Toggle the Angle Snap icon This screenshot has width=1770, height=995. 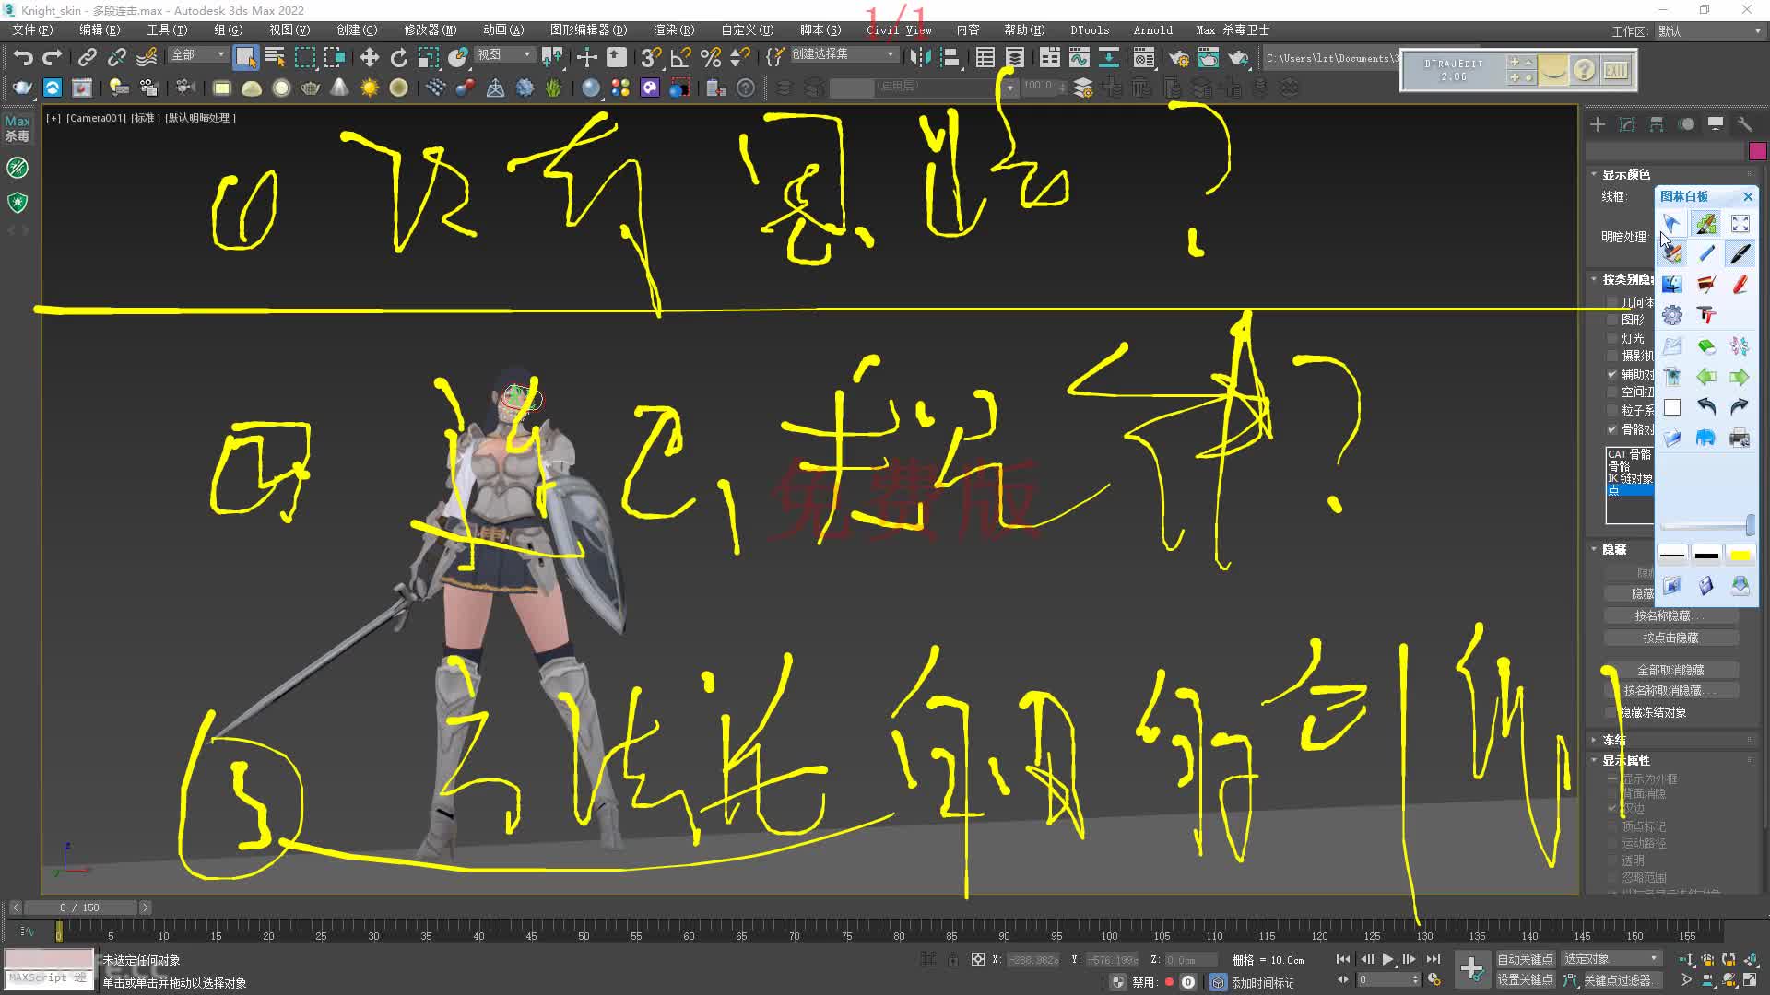[681, 58]
